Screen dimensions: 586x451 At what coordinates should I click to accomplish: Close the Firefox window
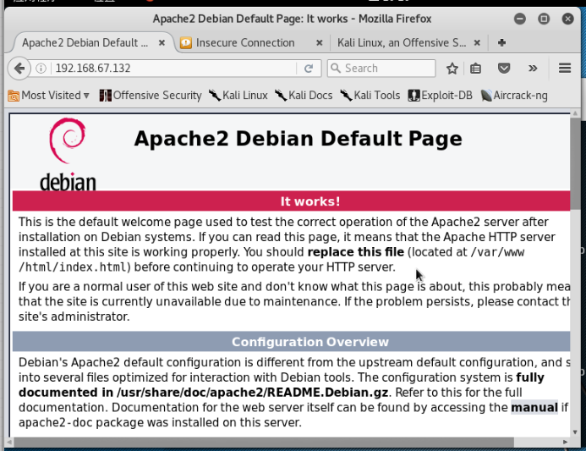pyautogui.click(x=567, y=19)
